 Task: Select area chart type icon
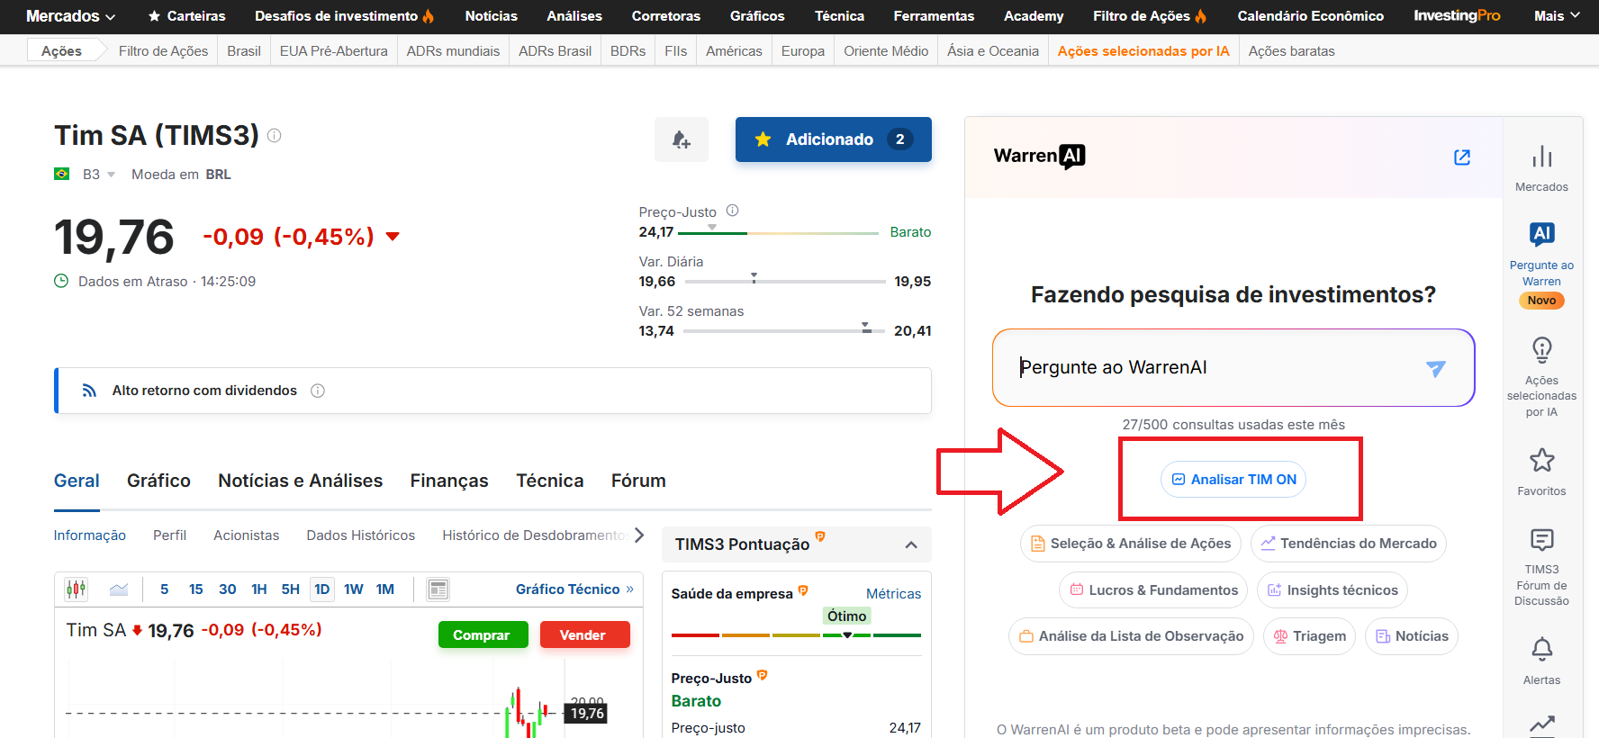119,589
